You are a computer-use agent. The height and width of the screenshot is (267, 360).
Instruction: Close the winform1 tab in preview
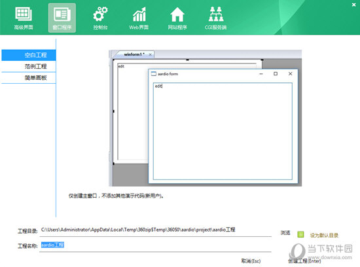pyautogui.click(x=150, y=54)
